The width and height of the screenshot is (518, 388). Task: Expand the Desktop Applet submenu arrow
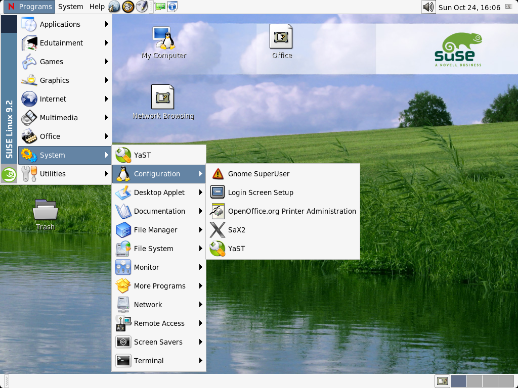200,192
